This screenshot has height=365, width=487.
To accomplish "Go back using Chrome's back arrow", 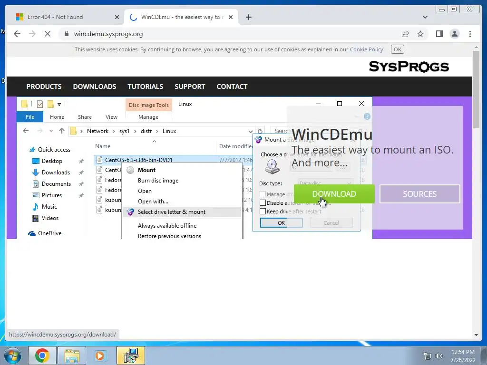I will (x=17, y=34).
